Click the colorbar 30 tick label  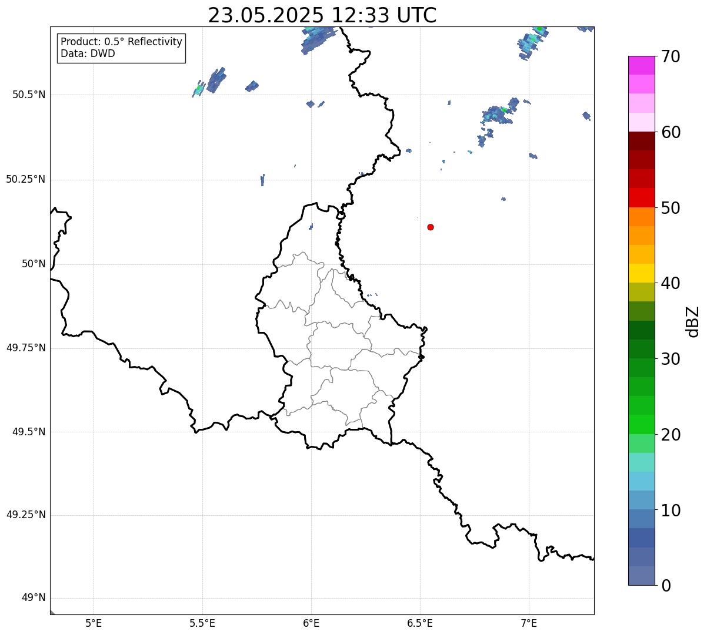tap(671, 359)
